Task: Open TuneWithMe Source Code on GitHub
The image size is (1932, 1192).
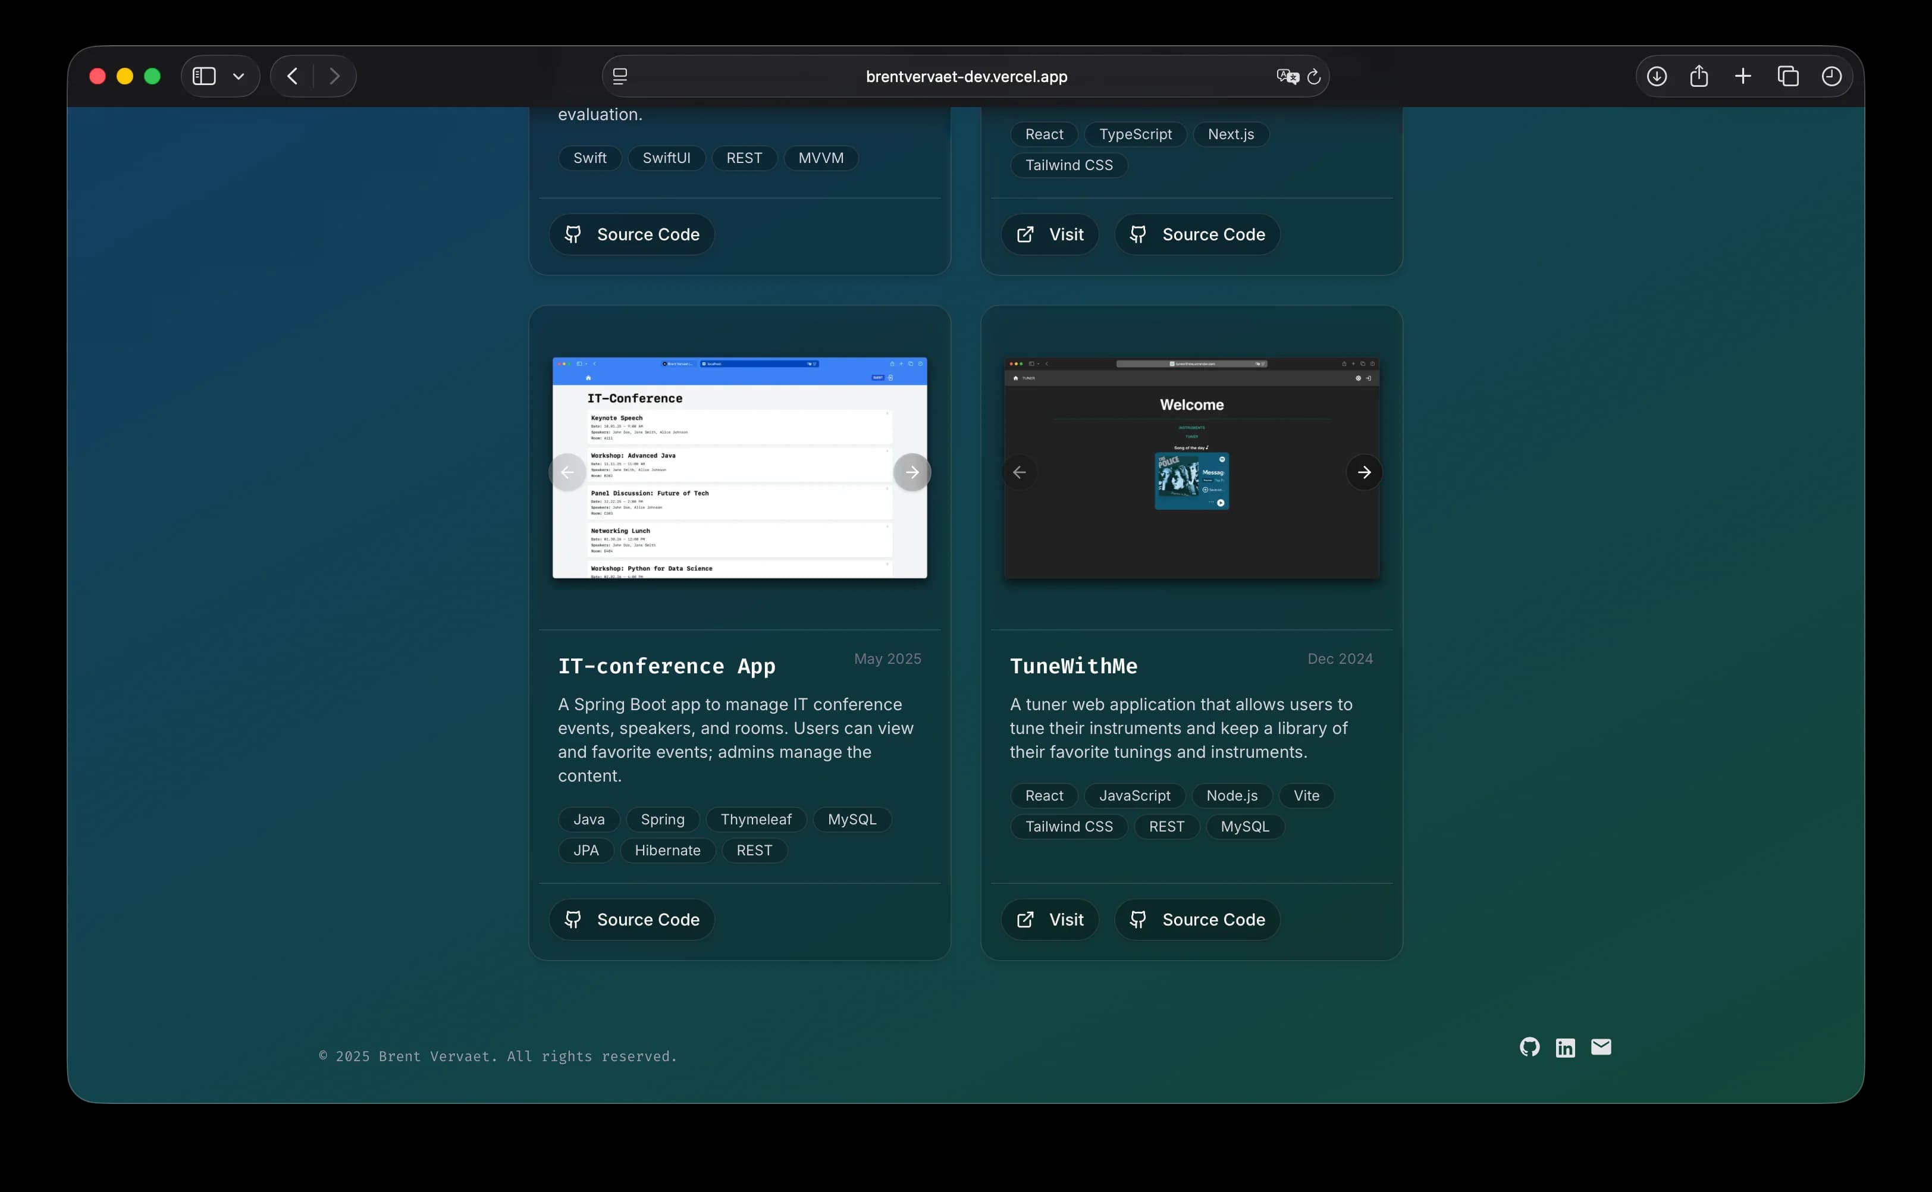Action: click(1197, 919)
